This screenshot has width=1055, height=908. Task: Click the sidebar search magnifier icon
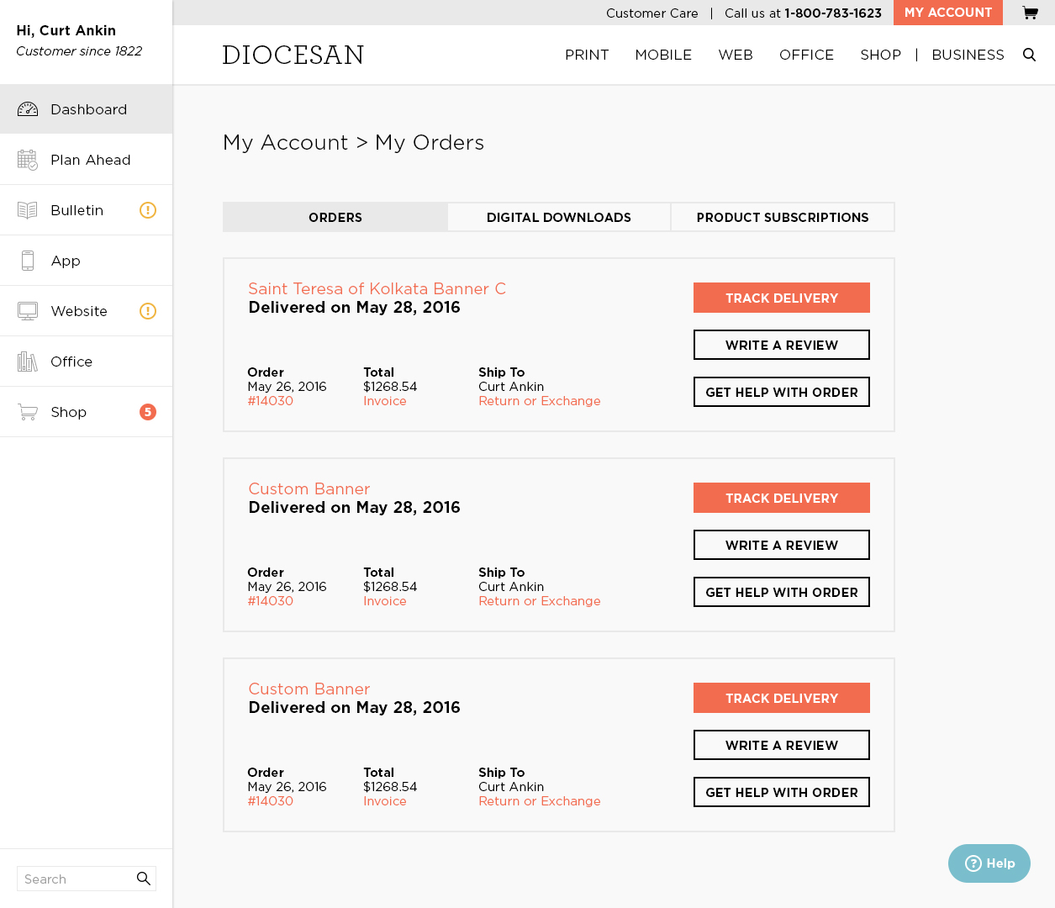click(144, 879)
